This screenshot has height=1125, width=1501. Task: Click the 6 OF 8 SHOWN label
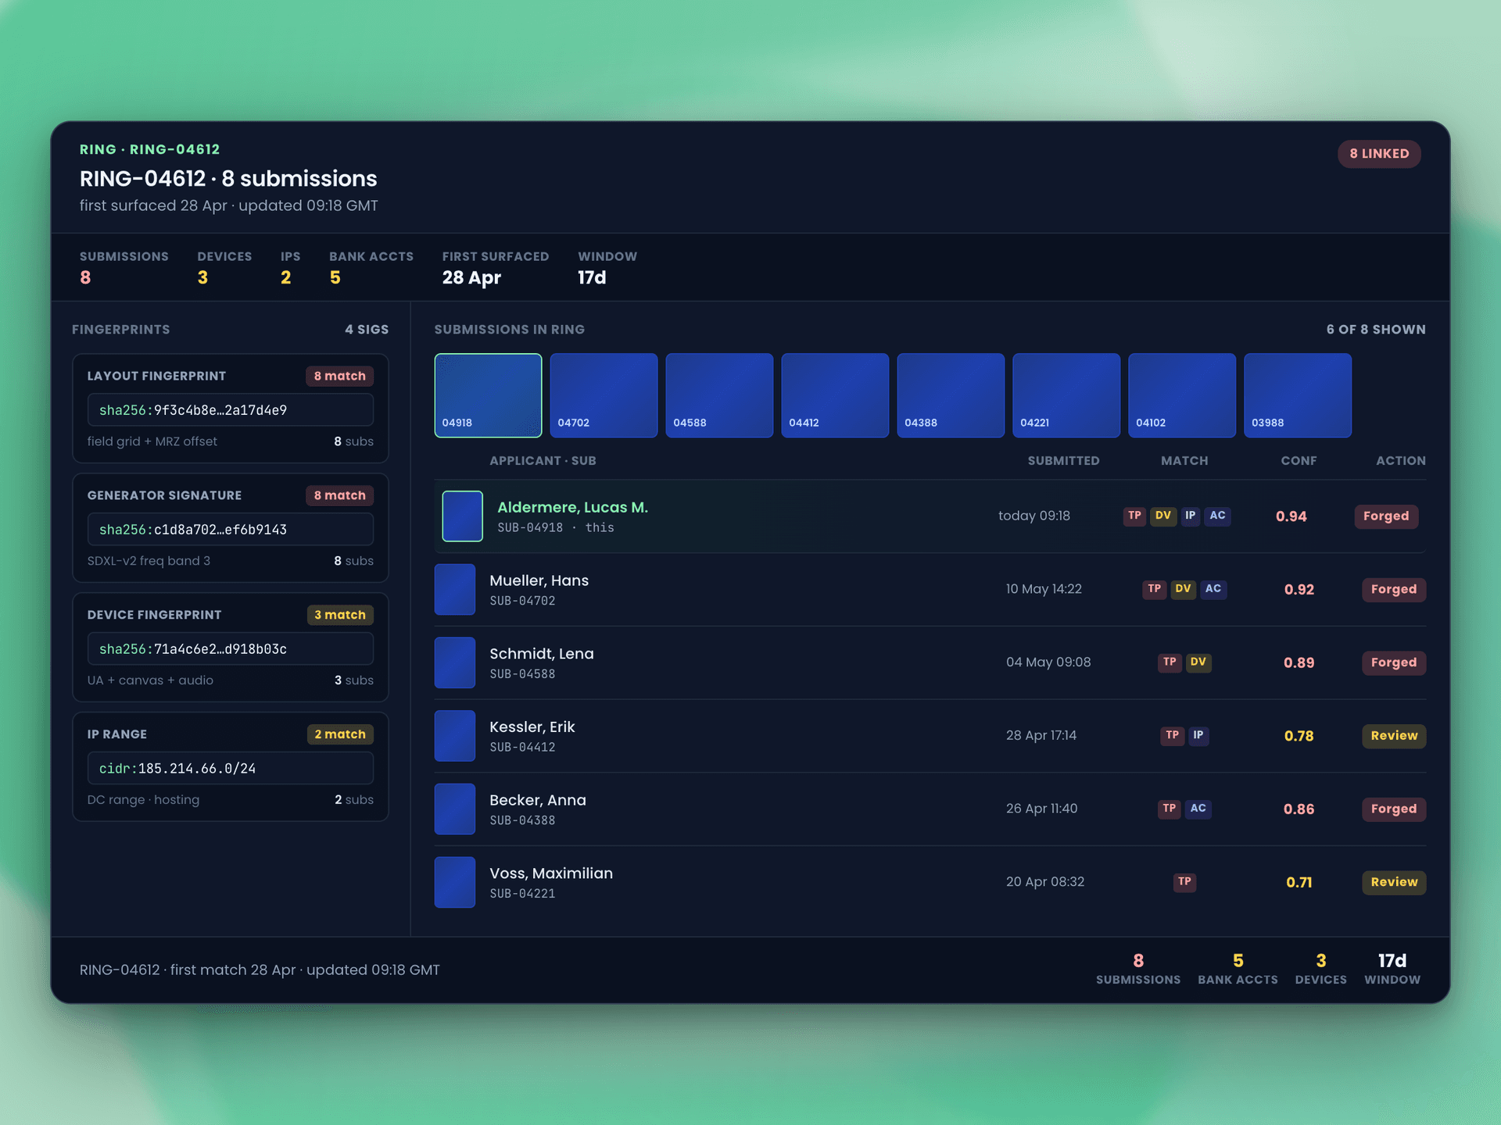pyautogui.click(x=1376, y=330)
